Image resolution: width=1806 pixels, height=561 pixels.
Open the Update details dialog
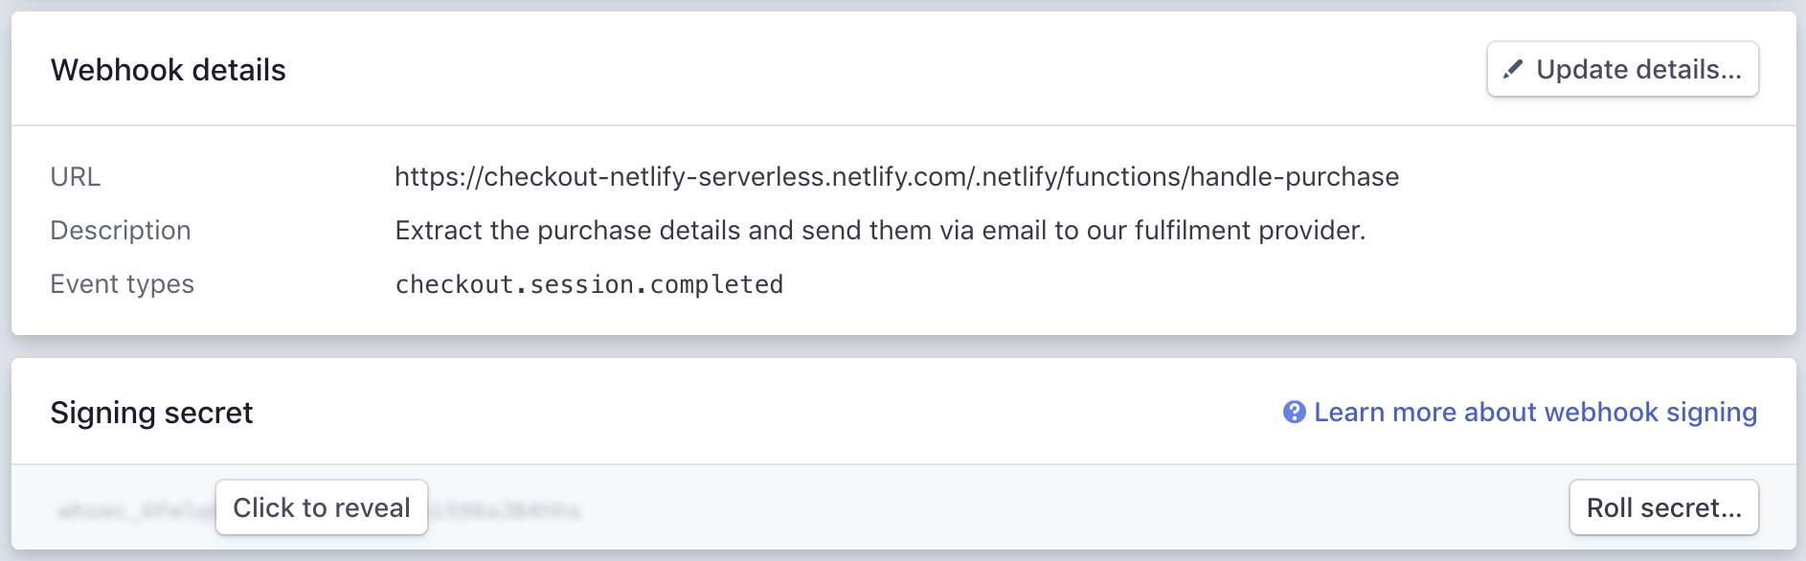(x=1622, y=68)
